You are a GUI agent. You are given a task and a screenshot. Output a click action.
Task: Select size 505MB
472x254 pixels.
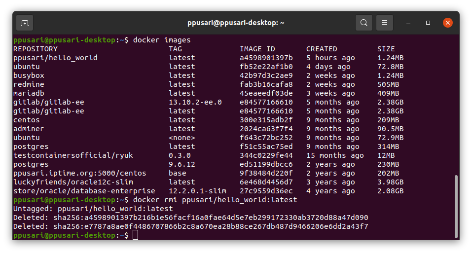click(388, 84)
